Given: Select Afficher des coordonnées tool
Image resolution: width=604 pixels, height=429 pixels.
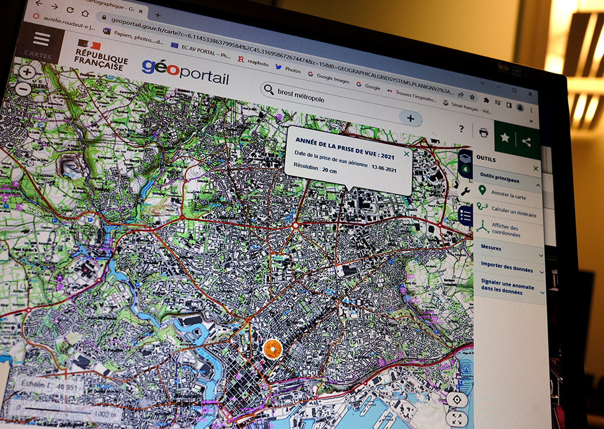Looking at the screenshot, I should (x=508, y=231).
